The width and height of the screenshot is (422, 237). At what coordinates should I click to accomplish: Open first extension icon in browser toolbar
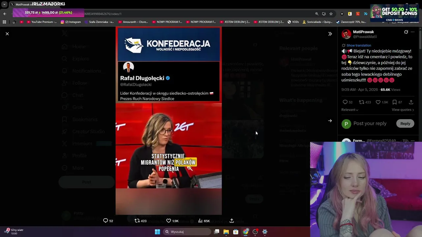click(x=342, y=14)
